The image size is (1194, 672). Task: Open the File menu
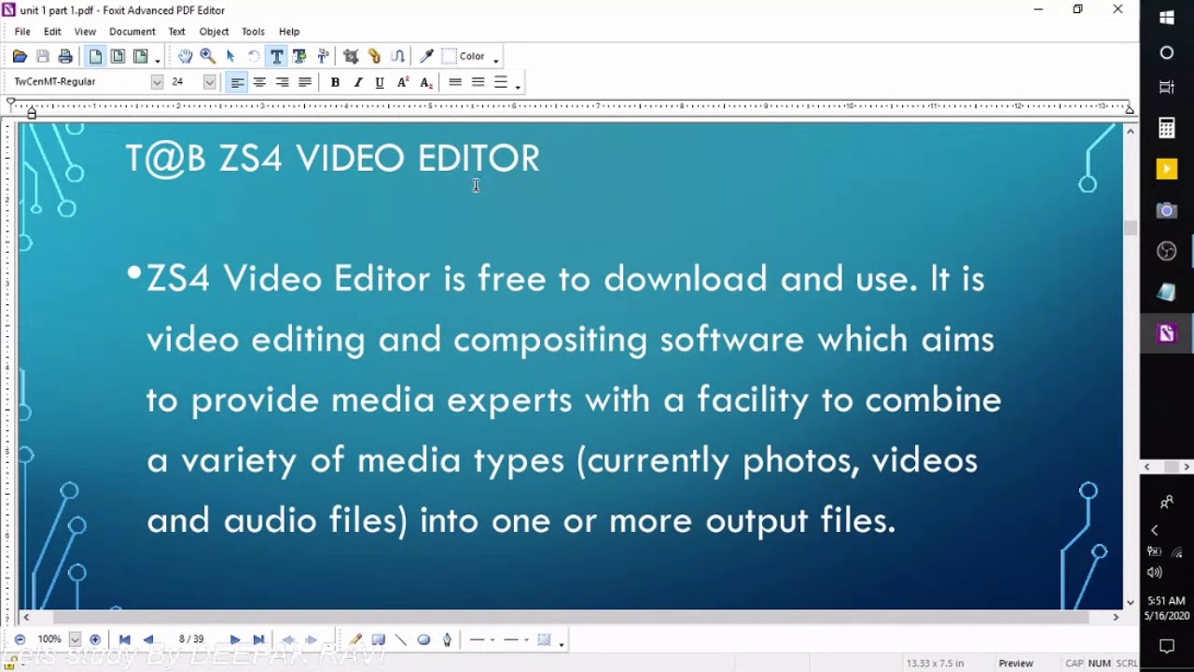[22, 32]
